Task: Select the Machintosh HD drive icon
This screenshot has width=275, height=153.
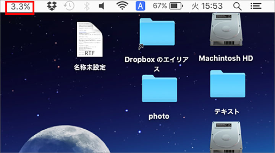Action: point(226,30)
